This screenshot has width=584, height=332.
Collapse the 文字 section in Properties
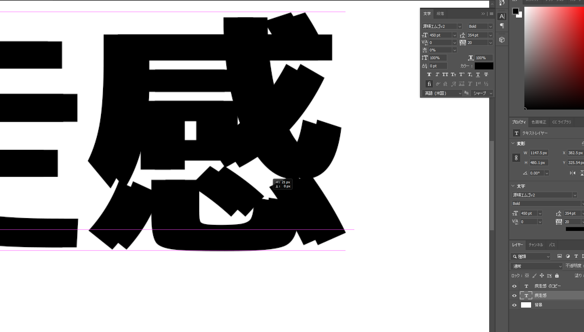513,186
